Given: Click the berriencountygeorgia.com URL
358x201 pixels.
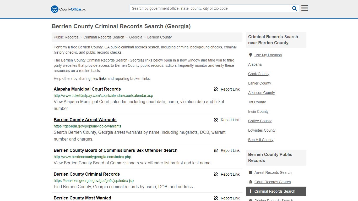Looking at the screenshot, I should tap(92, 157).
